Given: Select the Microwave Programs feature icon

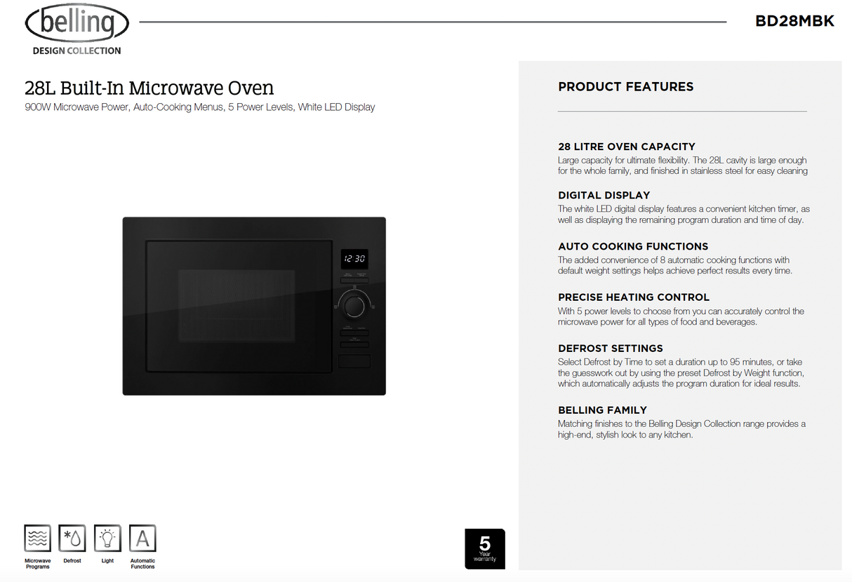Looking at the screenshot, I should (x=37, y=539).
